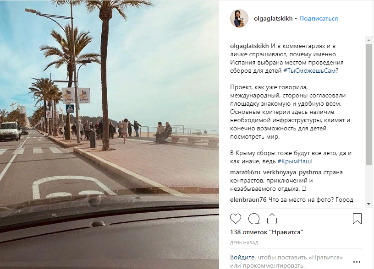Open marat66ru_verkhnyaya_pyshma commenter profile

(276, 172)
